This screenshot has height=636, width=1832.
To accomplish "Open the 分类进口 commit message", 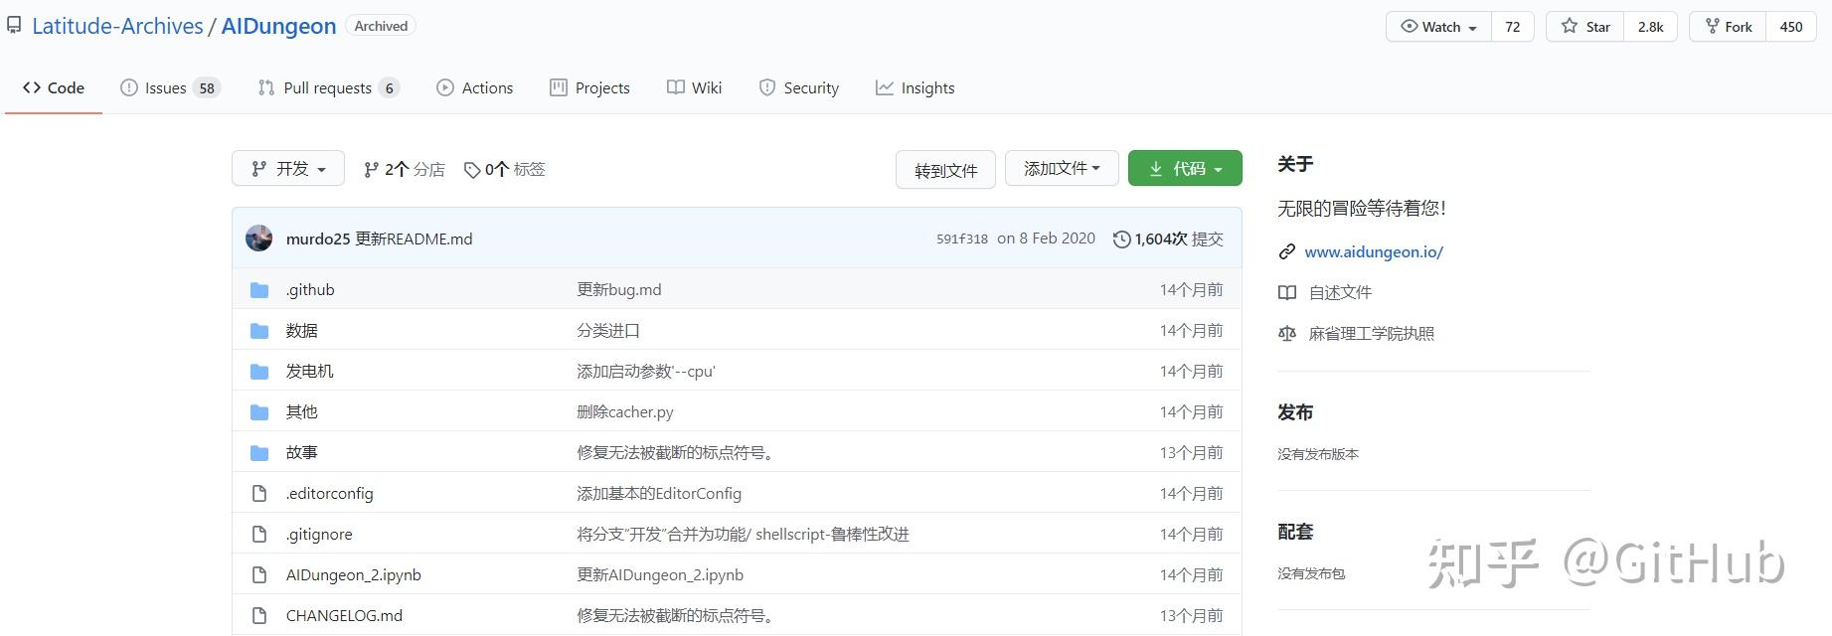I will [x=608, y=330].
